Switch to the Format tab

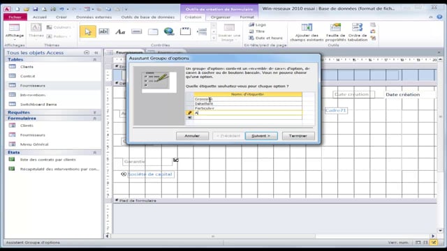click(x=247, y=17)
